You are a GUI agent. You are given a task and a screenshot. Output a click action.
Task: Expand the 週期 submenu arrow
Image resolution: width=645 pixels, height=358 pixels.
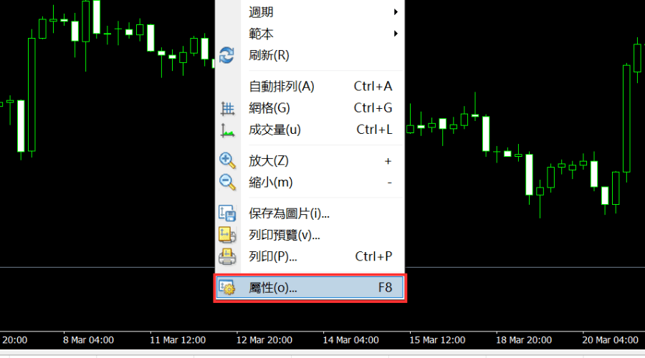tap(396, 12)
